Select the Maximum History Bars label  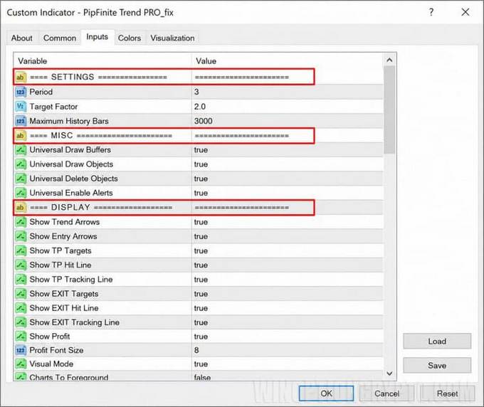69,121
